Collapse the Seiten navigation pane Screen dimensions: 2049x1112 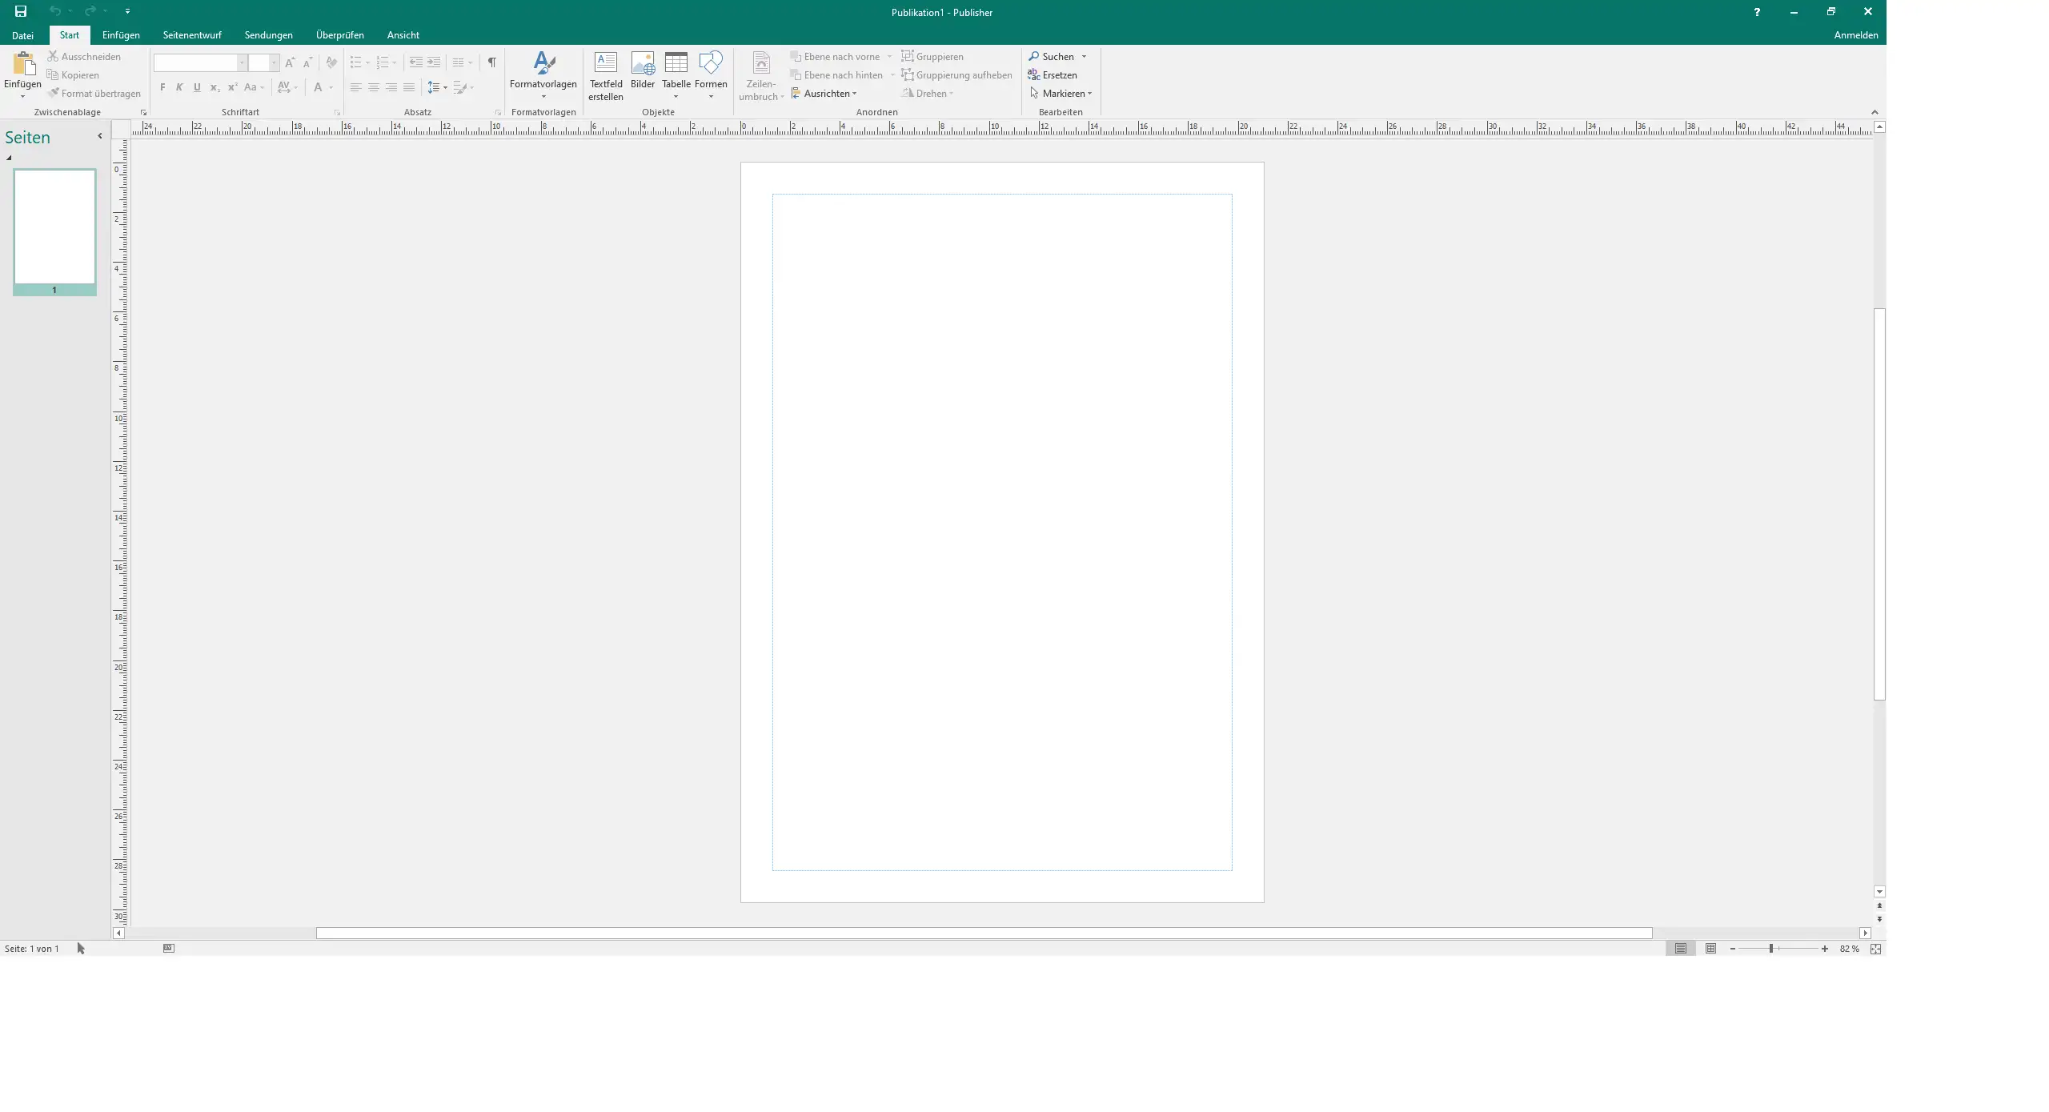(100, 136)
